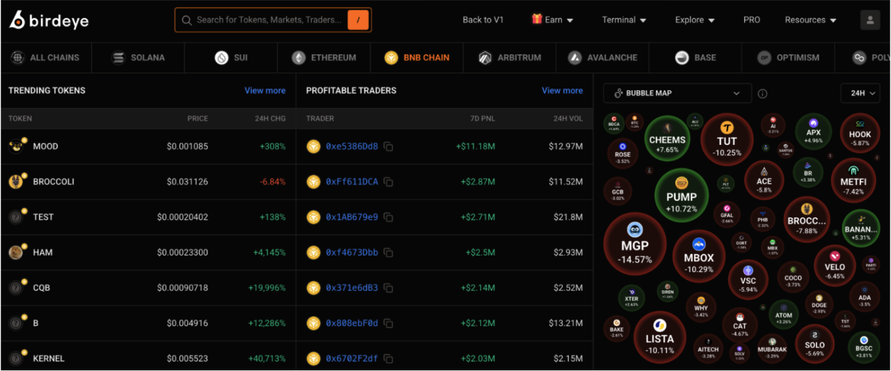891x371 pixels.
Task: Select the Base chain tab
Action: [x=696, y=58]
